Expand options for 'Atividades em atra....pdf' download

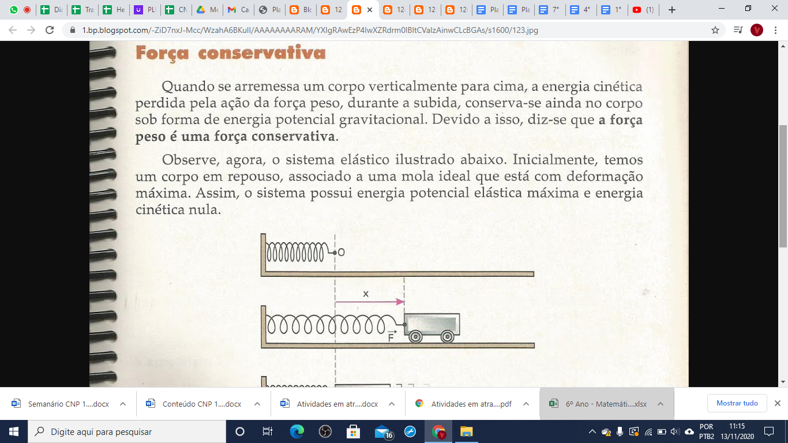(526, 404)
